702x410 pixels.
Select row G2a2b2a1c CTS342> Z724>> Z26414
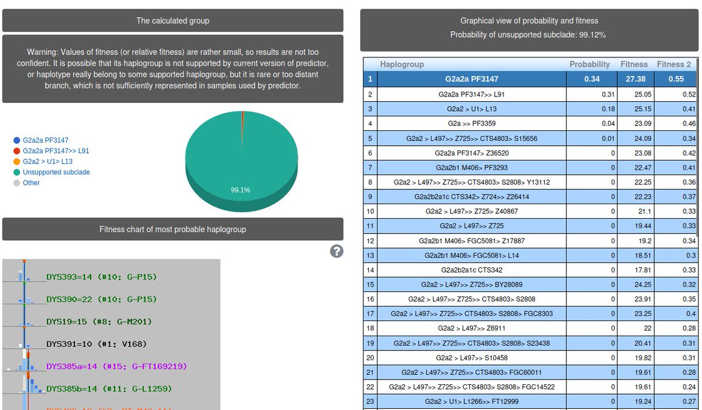click(x=531, y=197)
